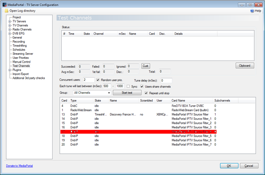Click the Clipboard button
This screenshot has width=265, height=175.
[244, 66]
